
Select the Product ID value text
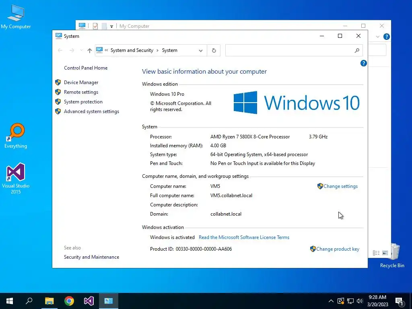click(x=204, y=249)
